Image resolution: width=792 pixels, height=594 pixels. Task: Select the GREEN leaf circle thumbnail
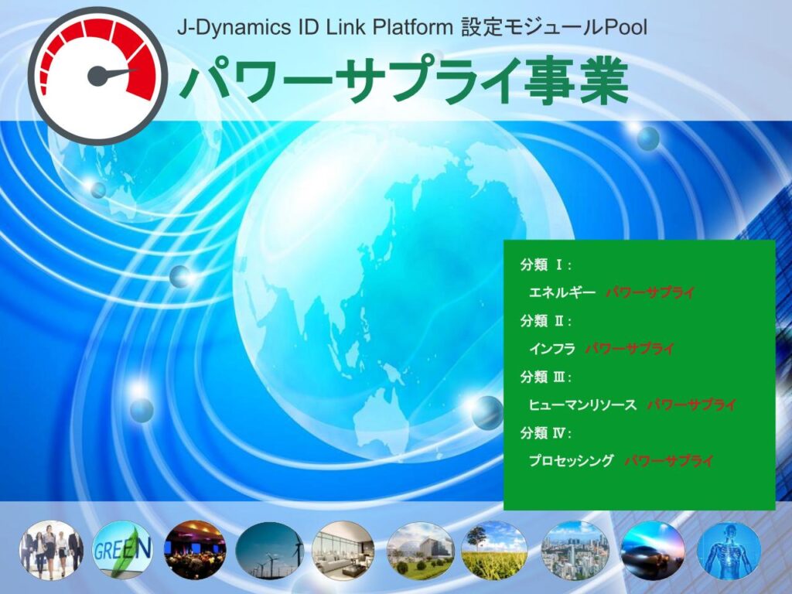(x=122, y=550)
